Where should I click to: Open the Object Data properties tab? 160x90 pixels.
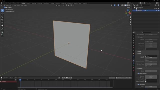pos(133,65)
